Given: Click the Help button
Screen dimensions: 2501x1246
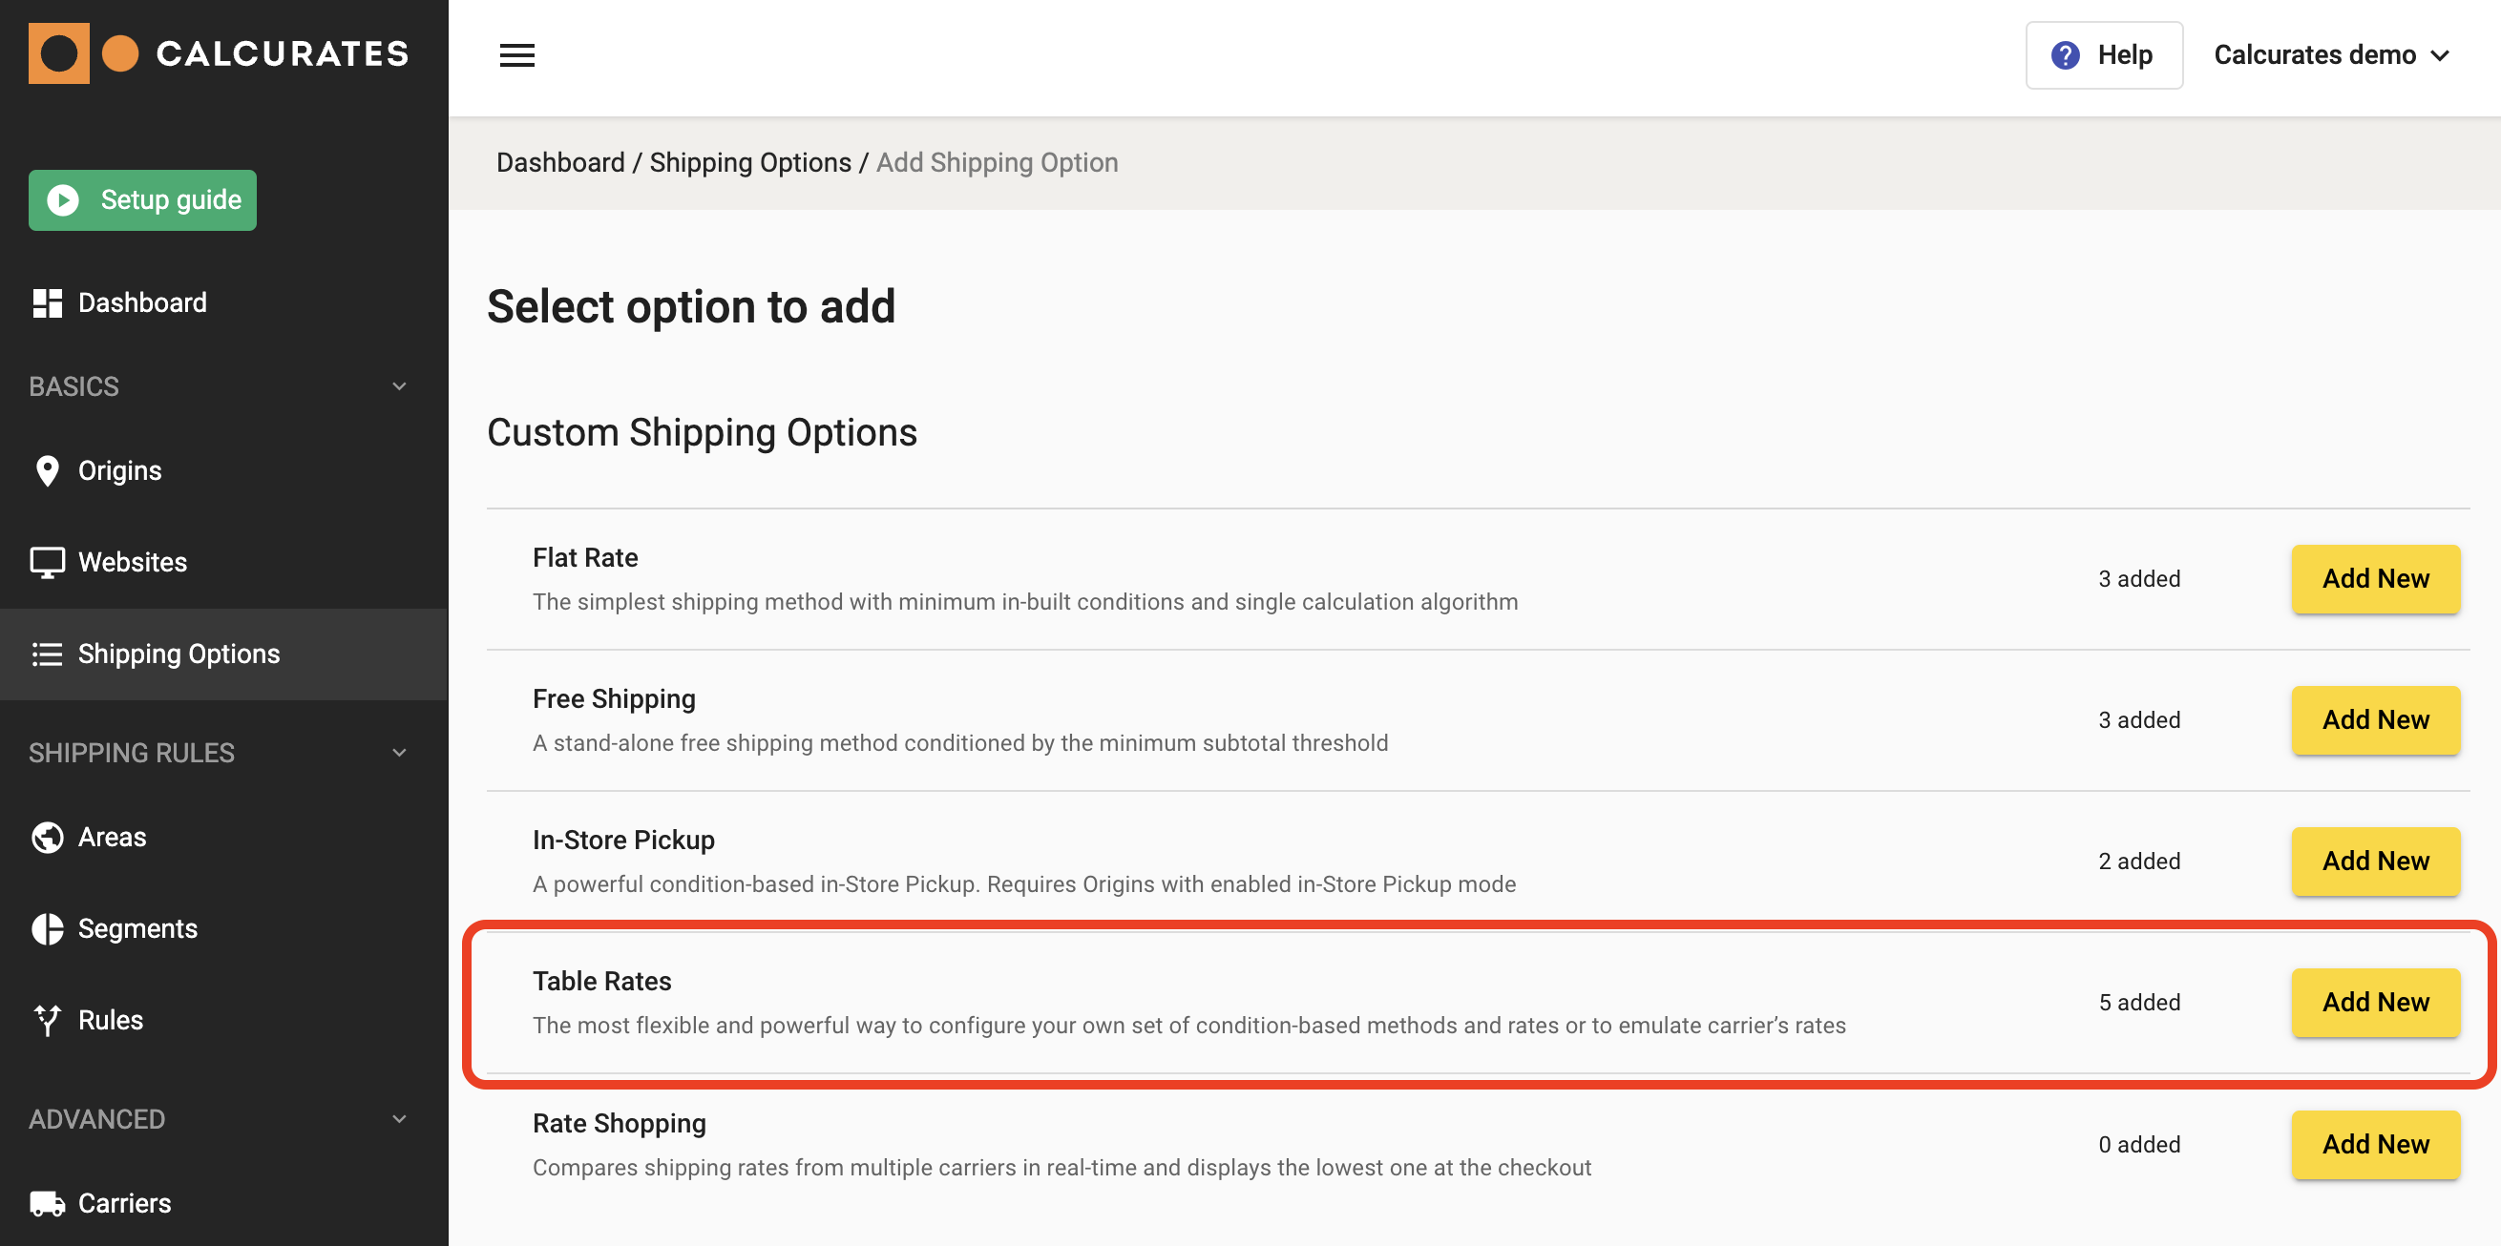Looking at the screenshot, I should (2104, 55).
